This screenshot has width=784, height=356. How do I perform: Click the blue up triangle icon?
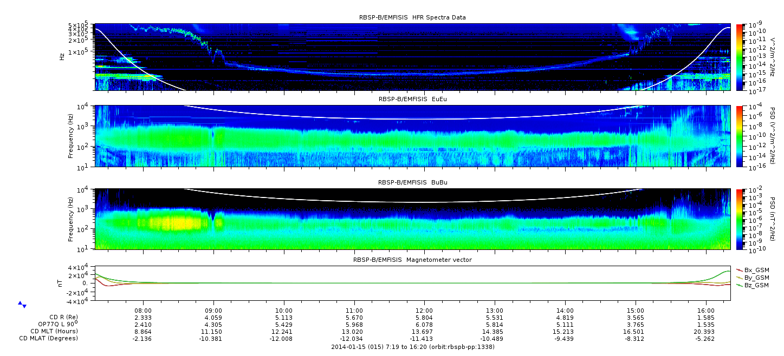point(20,303)
